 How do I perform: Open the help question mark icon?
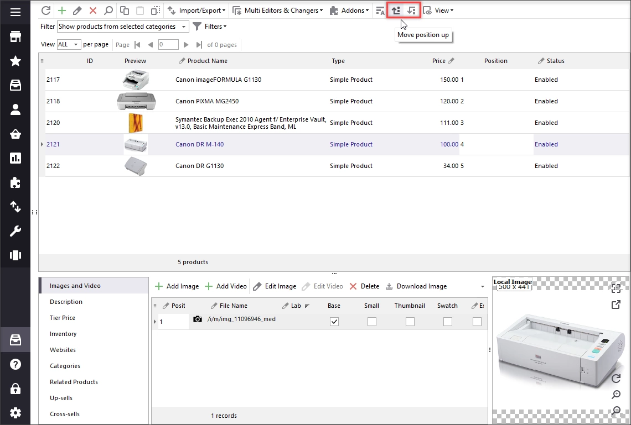click(15, 364)
